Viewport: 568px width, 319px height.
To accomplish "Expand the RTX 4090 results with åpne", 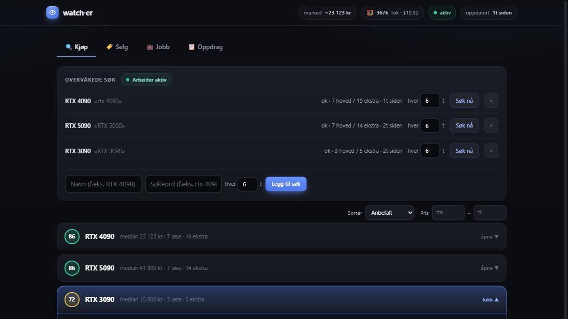I will (x=489, y=236).
